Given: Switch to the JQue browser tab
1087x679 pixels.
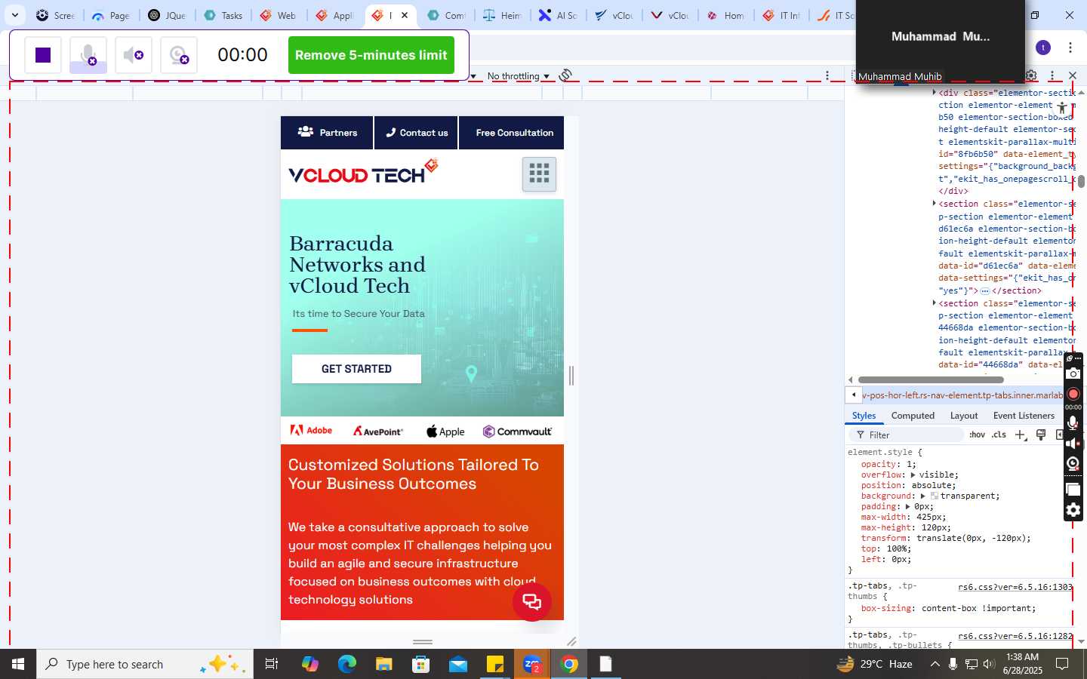Looking at the screenshot, I should [x=167, y=15].
